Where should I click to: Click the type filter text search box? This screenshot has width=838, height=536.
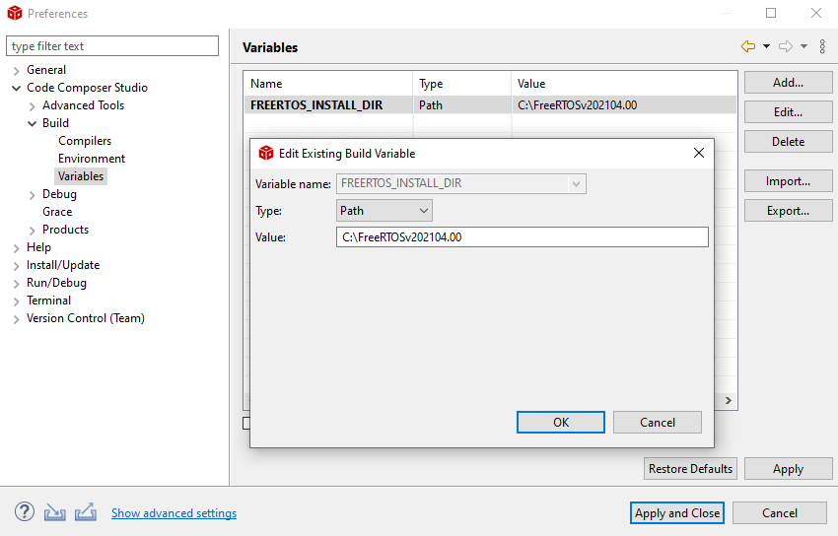(112, 46)
